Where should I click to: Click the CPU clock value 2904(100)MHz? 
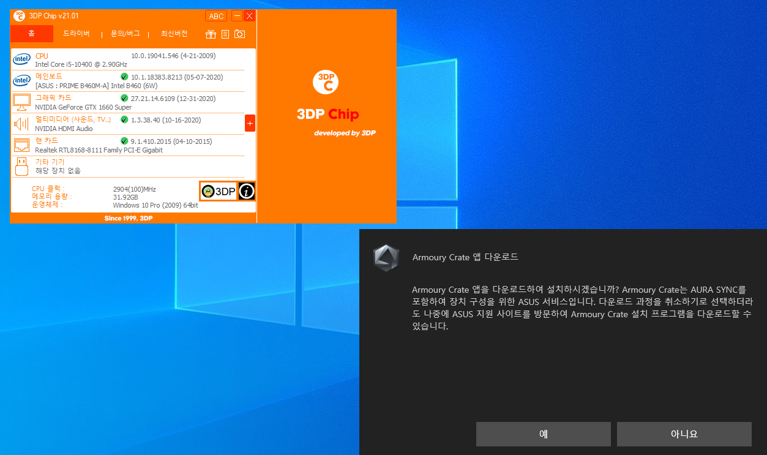[x=135, y=189]
